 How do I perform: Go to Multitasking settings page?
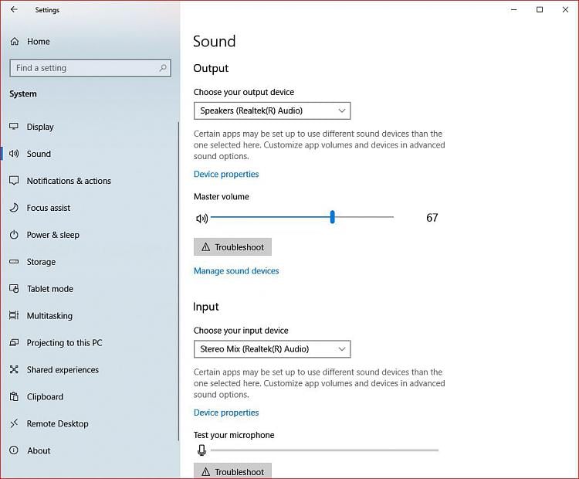(49, 316)
